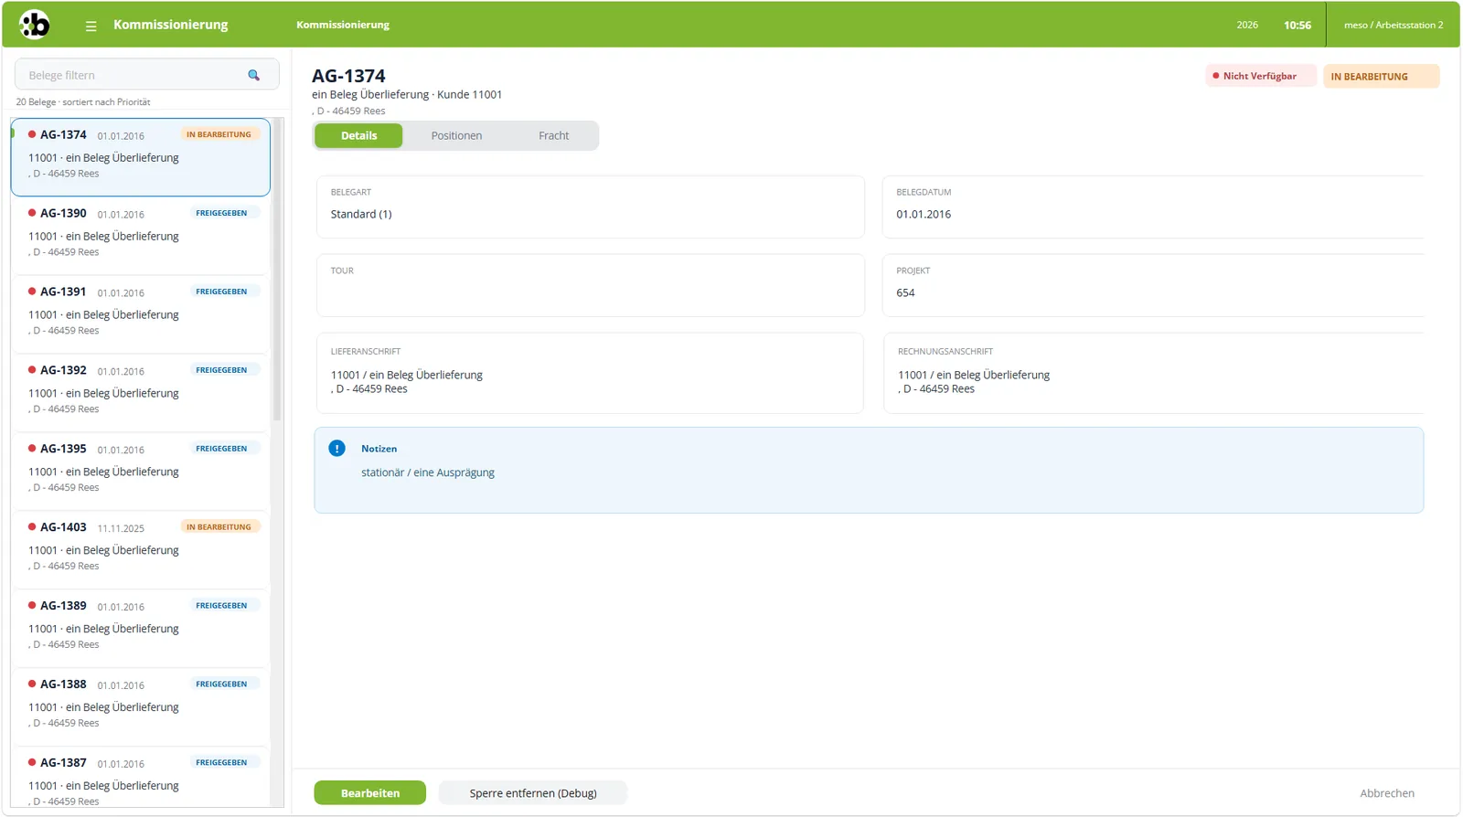Screen dimensions: 1463x817
Task: Click the red status dot of AG-1391
Action: point(32,292)
